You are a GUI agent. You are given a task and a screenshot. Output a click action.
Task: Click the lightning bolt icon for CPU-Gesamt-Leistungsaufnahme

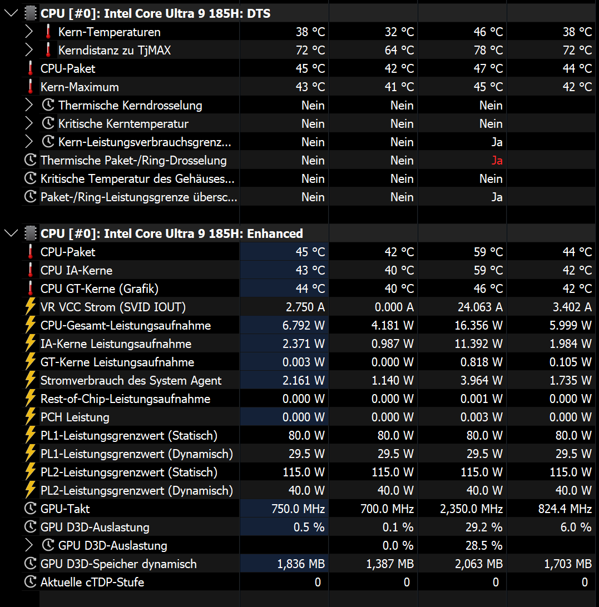(x=30, y=325)
